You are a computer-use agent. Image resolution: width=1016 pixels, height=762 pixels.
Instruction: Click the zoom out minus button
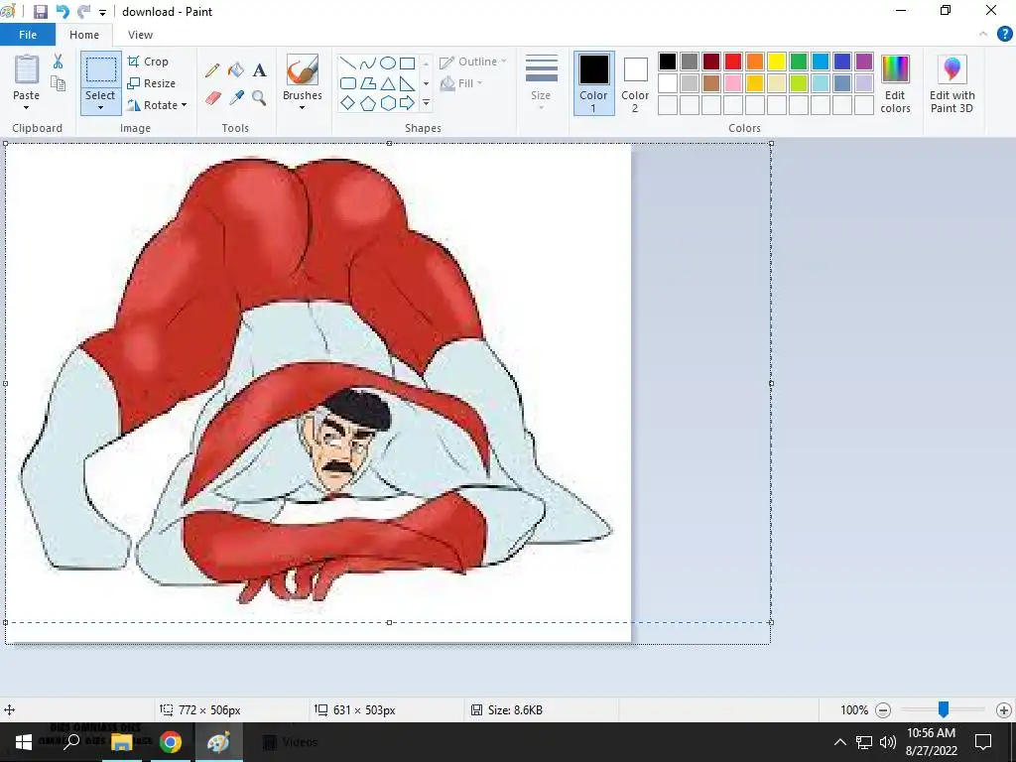[x=882, y=710]
